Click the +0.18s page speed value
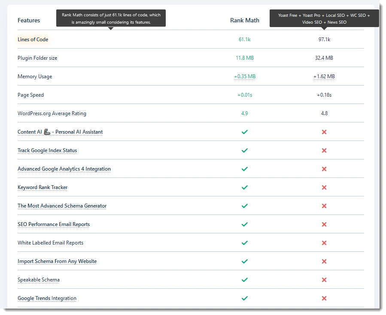386x315 pixels. coord(324,95)
